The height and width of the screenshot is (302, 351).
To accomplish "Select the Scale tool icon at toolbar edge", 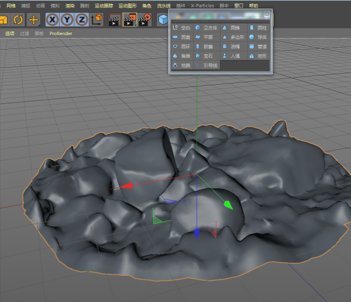I will 4,20.
